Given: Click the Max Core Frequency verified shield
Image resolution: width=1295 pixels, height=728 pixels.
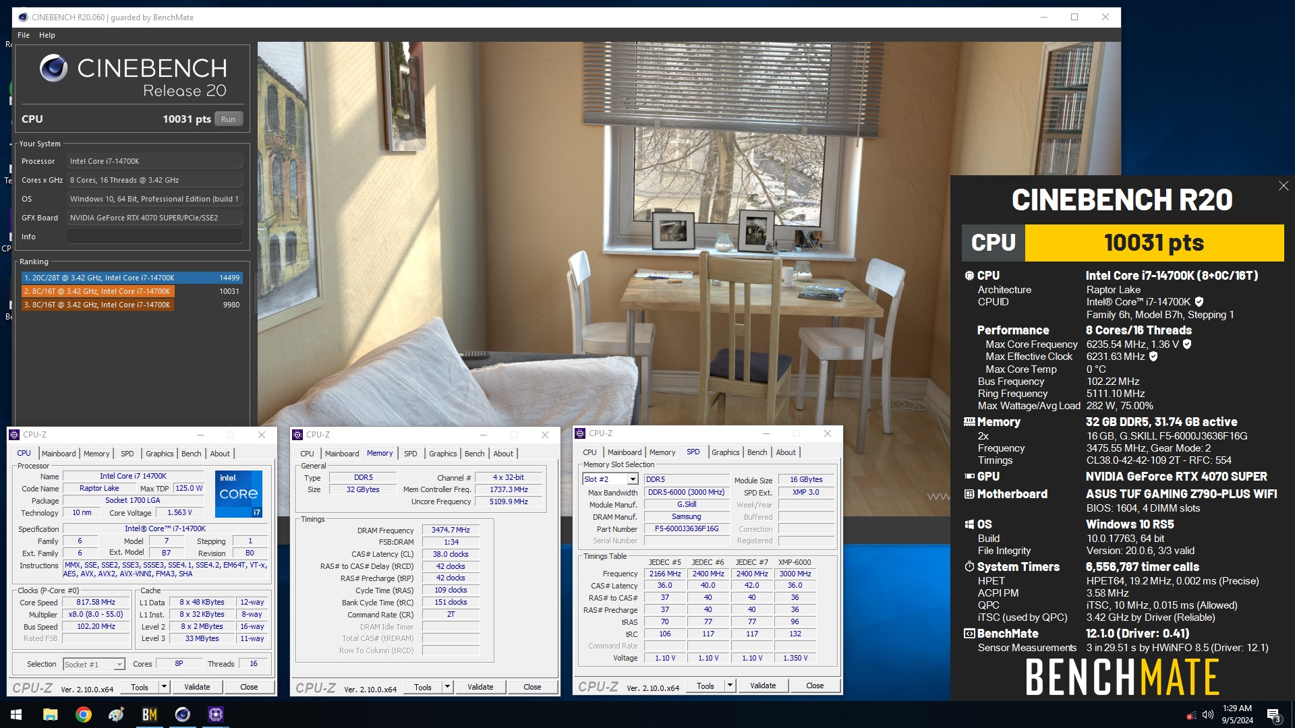Looking at the screenshot, I should click(1187, 344).
